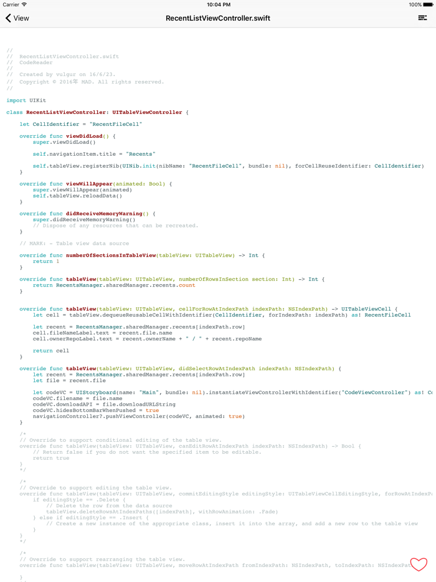
Task: Click the moveRowAtIndexPath commented function line
Action: pos(216,565)
